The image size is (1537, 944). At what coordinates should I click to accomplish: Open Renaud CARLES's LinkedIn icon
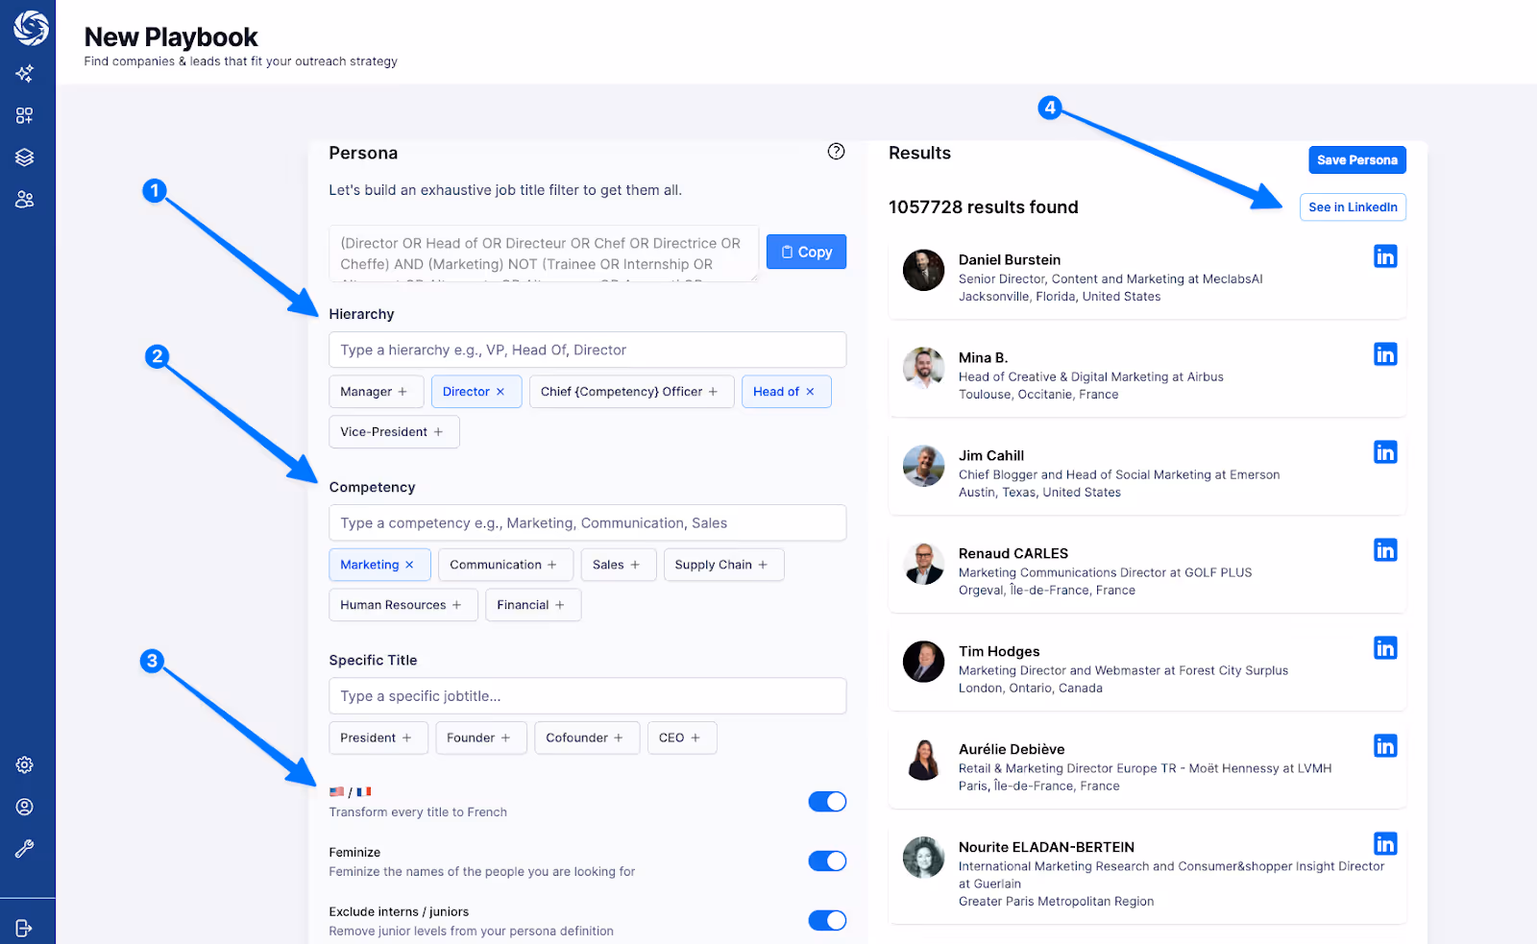pyautogui.click(x=1385, y=550)
